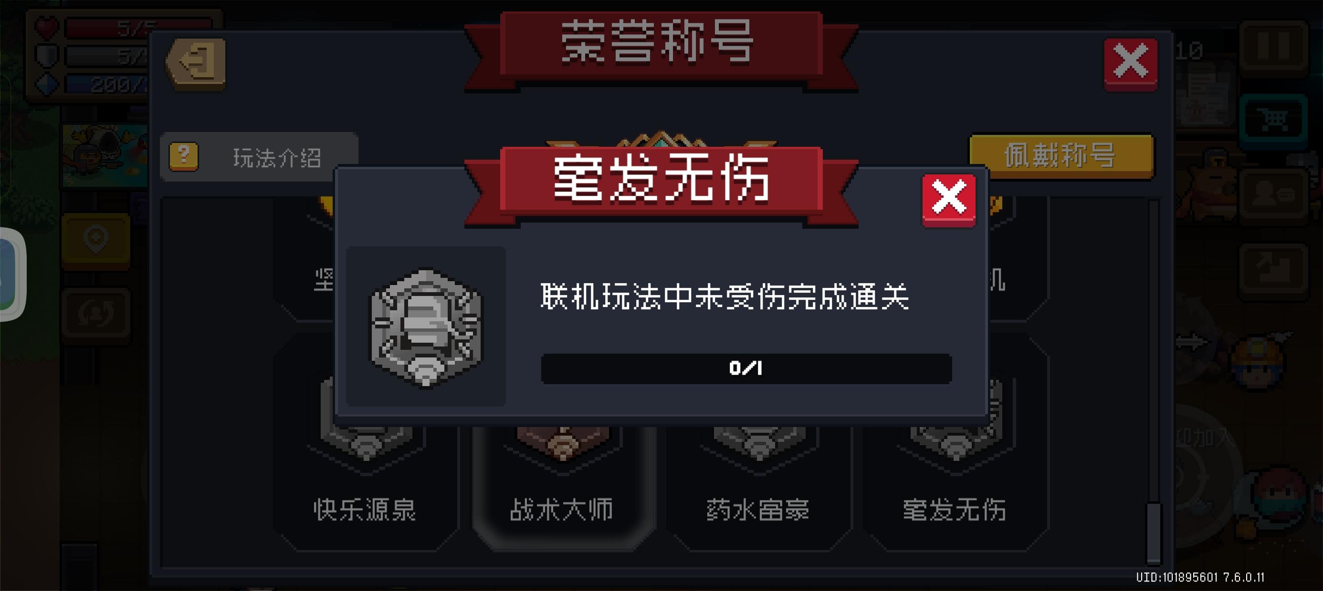Tap the map location pin icon
Screen dimensions: 1323x591
click(96, 239)
